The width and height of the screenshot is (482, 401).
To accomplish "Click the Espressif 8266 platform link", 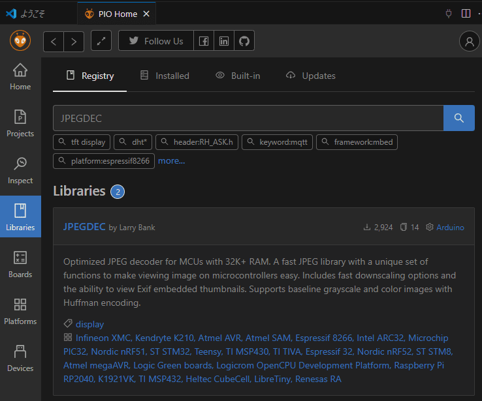I will tap(323, 338).
